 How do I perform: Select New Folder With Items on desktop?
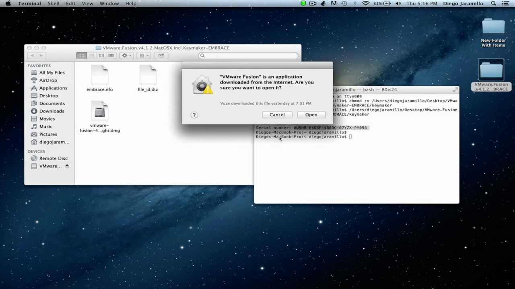point(493,33)
